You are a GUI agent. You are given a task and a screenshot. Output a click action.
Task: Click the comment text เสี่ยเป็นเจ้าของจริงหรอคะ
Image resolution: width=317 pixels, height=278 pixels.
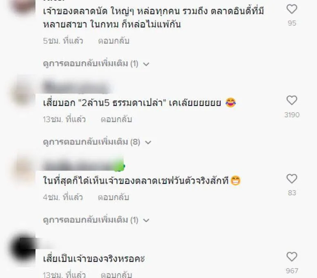[94, 258]
